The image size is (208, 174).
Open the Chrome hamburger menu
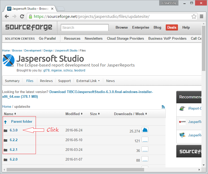pyautogui.click(x=201, y=17)
